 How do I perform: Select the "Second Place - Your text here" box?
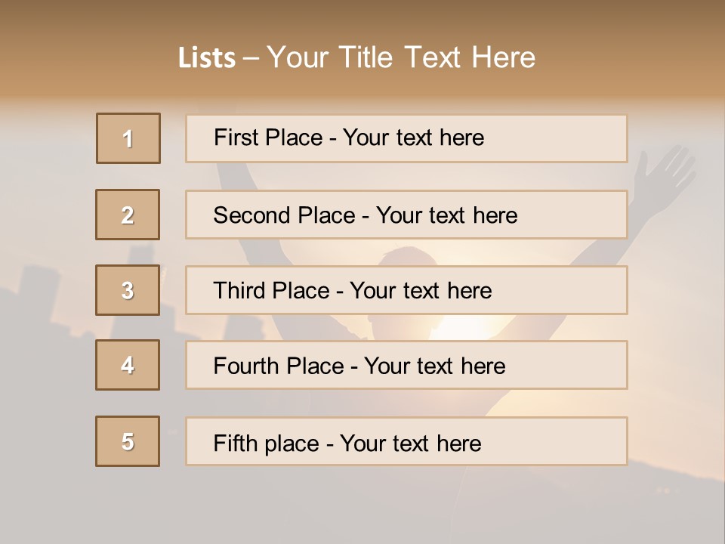coord(406,215)
